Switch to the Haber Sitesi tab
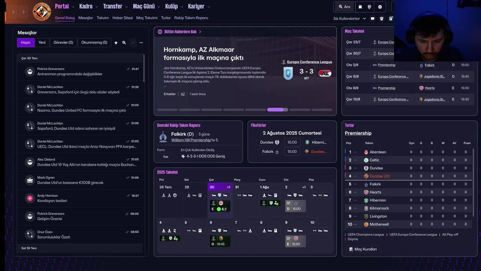 coord(123,18)
